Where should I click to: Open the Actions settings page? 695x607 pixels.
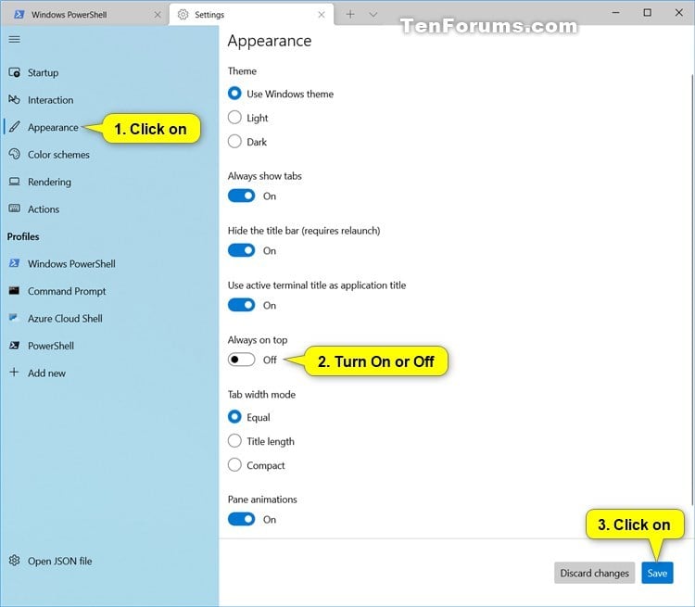pyautogui.click(x=110, y=209)
